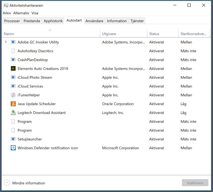Screen dimensions: 213x192
Task: Expand the Adobe GC Invoker Utility entry
Action: (x=6, y=42)
